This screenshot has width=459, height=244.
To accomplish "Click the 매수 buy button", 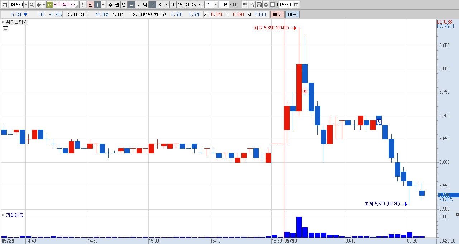I will coord(277,14).
